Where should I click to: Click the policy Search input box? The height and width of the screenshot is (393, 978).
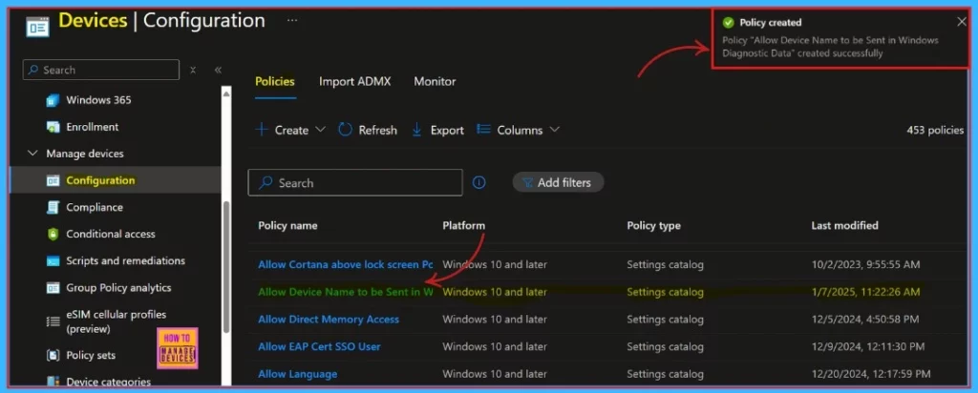(x=355, y=182)
